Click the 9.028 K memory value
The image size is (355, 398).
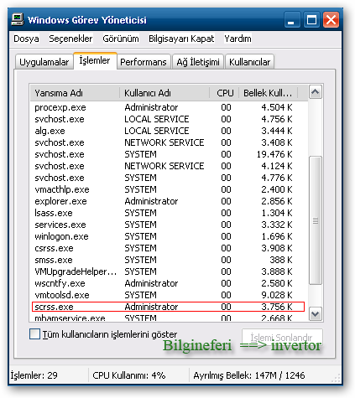pyautogui.click(x=277, y=295)
